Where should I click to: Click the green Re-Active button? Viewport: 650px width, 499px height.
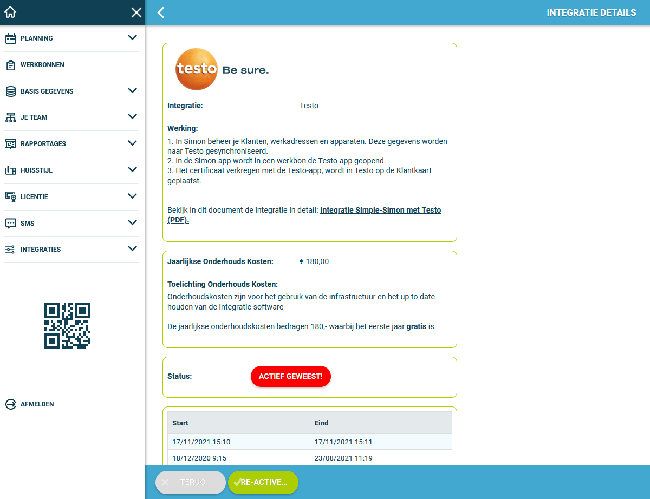263,482
